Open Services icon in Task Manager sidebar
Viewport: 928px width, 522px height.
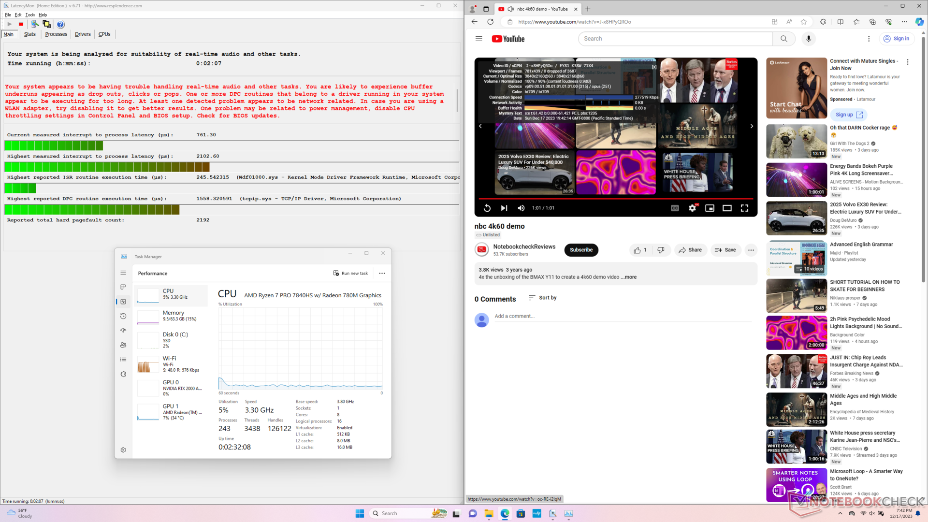123,374
